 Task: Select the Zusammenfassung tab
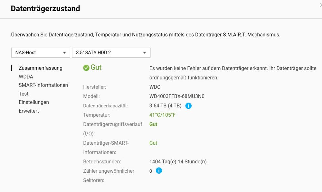41,68
